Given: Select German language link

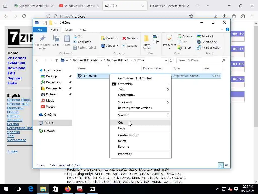Looking at the screenshot, I should pos(13,116).
